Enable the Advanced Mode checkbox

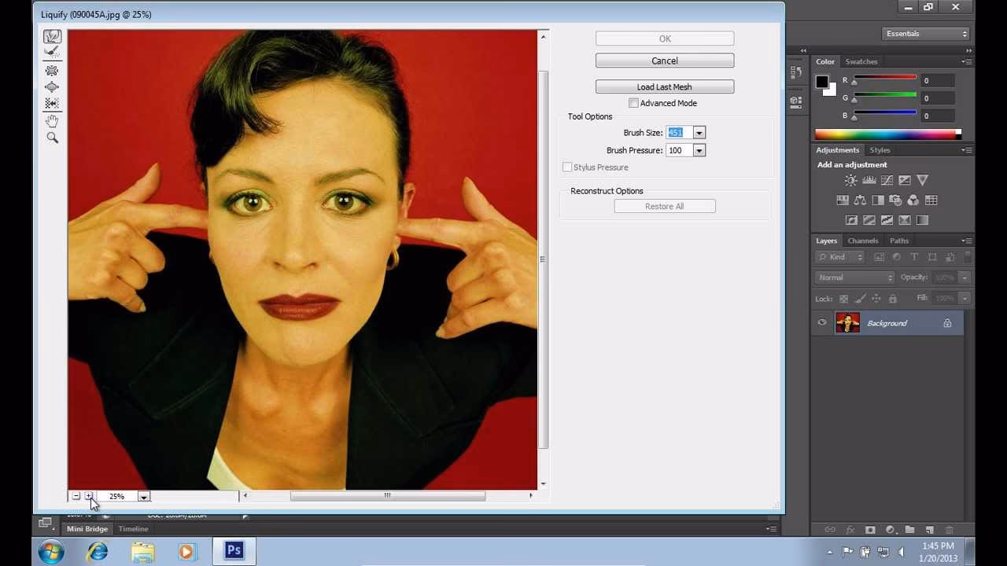pyautogui.click(x=633, y=103)
